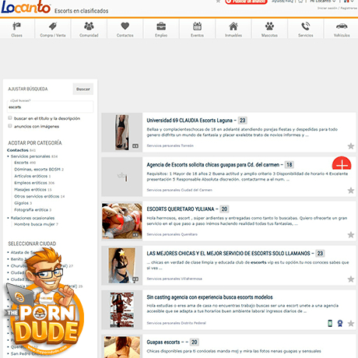This screenshot has width=358, height=358.
Task: Favorite the Universidad 69 CLAUDIA ad with its star
Action: coord(351,146)
